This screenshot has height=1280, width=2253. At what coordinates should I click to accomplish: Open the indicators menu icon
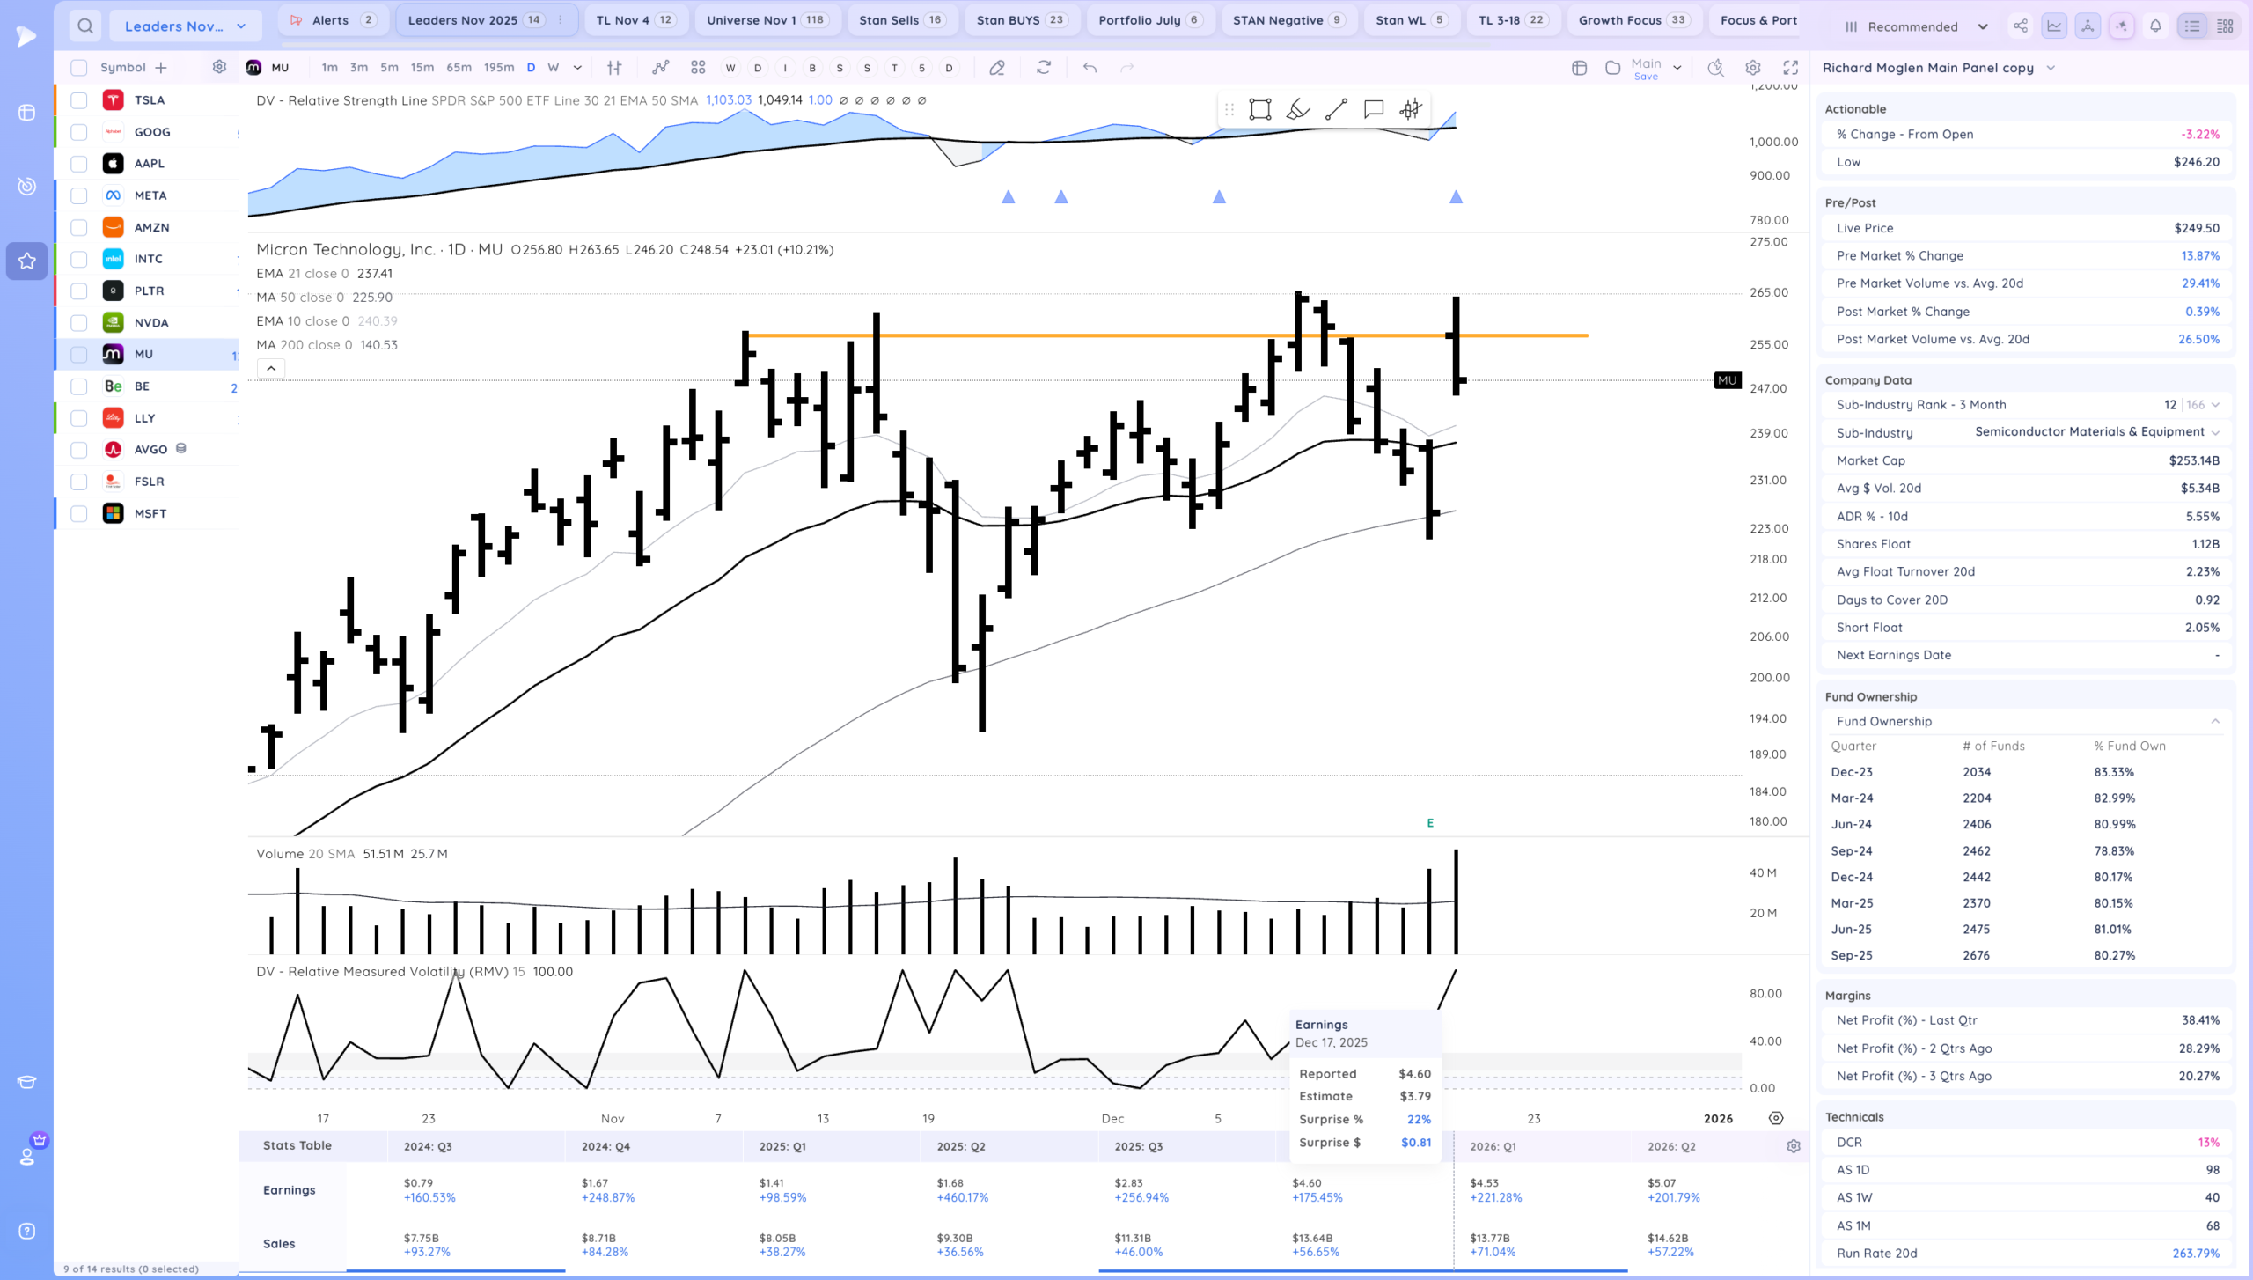[660, 68]
